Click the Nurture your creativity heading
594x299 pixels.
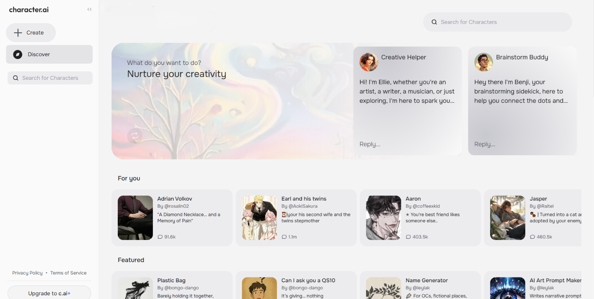tap(177, 74)
